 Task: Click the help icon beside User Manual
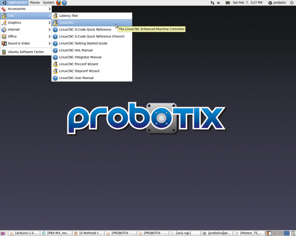click(55, 78)
